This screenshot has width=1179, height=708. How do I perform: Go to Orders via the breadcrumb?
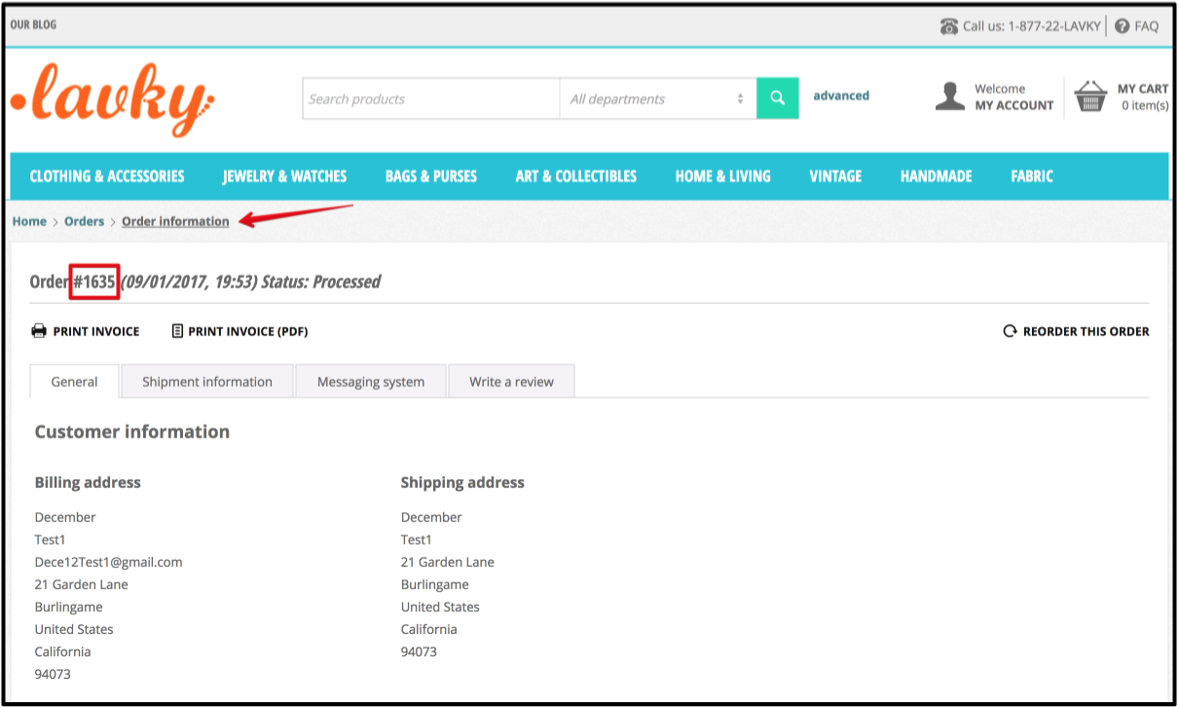pos(84,221)
